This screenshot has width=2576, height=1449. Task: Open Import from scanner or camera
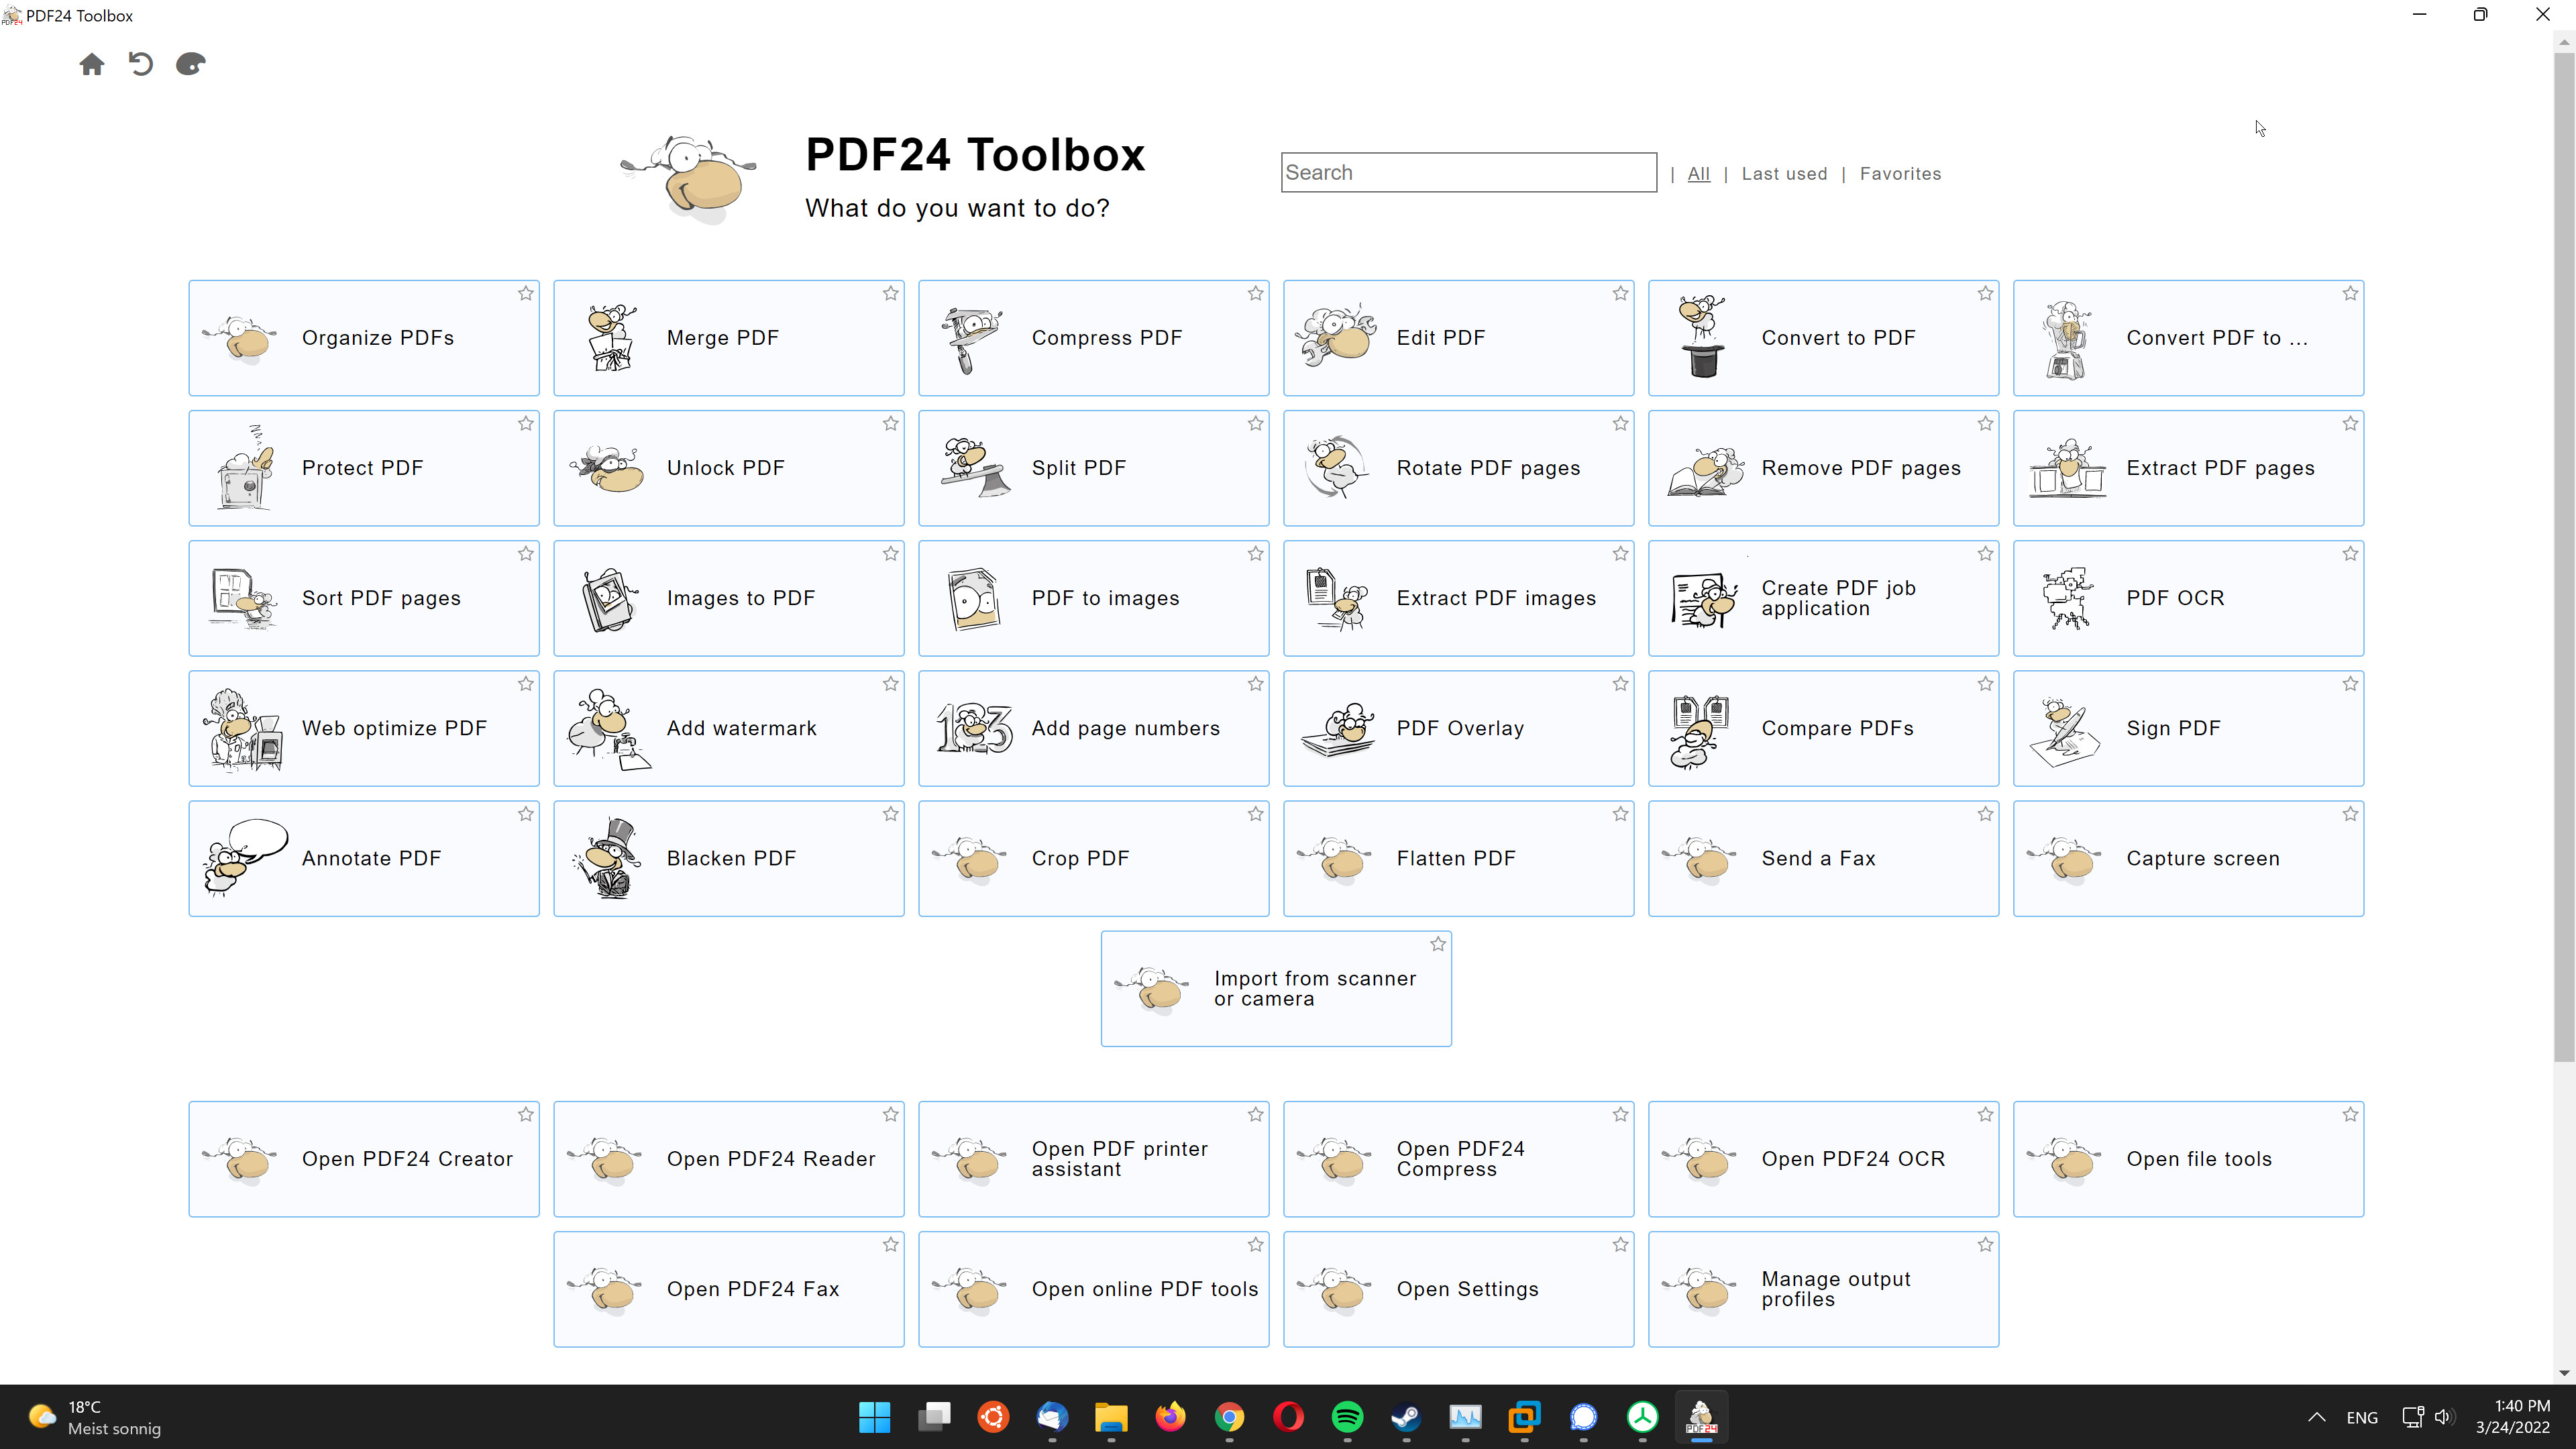pos(1276,989)
